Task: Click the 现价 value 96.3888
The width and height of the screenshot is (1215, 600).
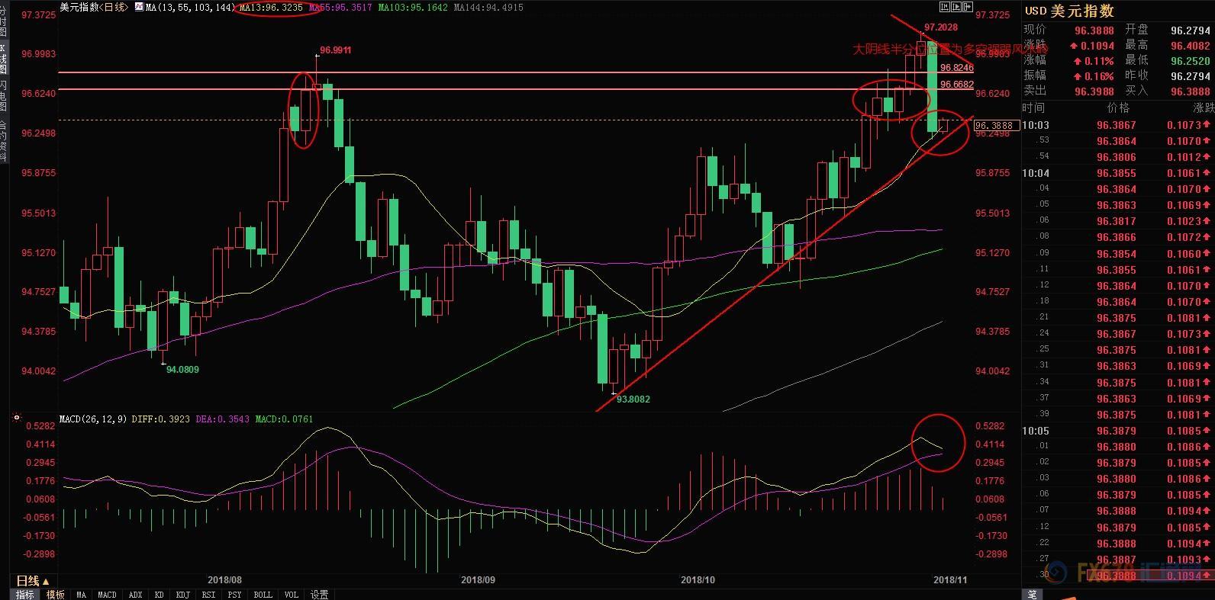Action: 1094,30
